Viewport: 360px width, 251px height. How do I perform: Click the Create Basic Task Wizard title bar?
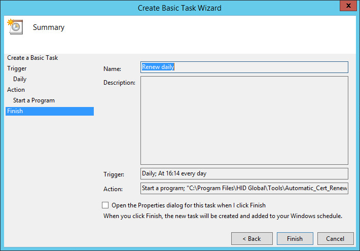tap(179, 8)
